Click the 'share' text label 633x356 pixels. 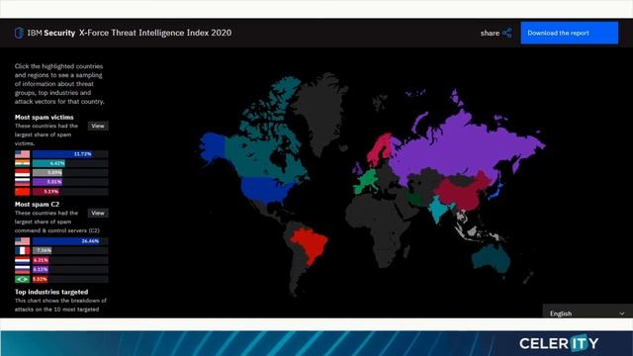coord(490,33)
